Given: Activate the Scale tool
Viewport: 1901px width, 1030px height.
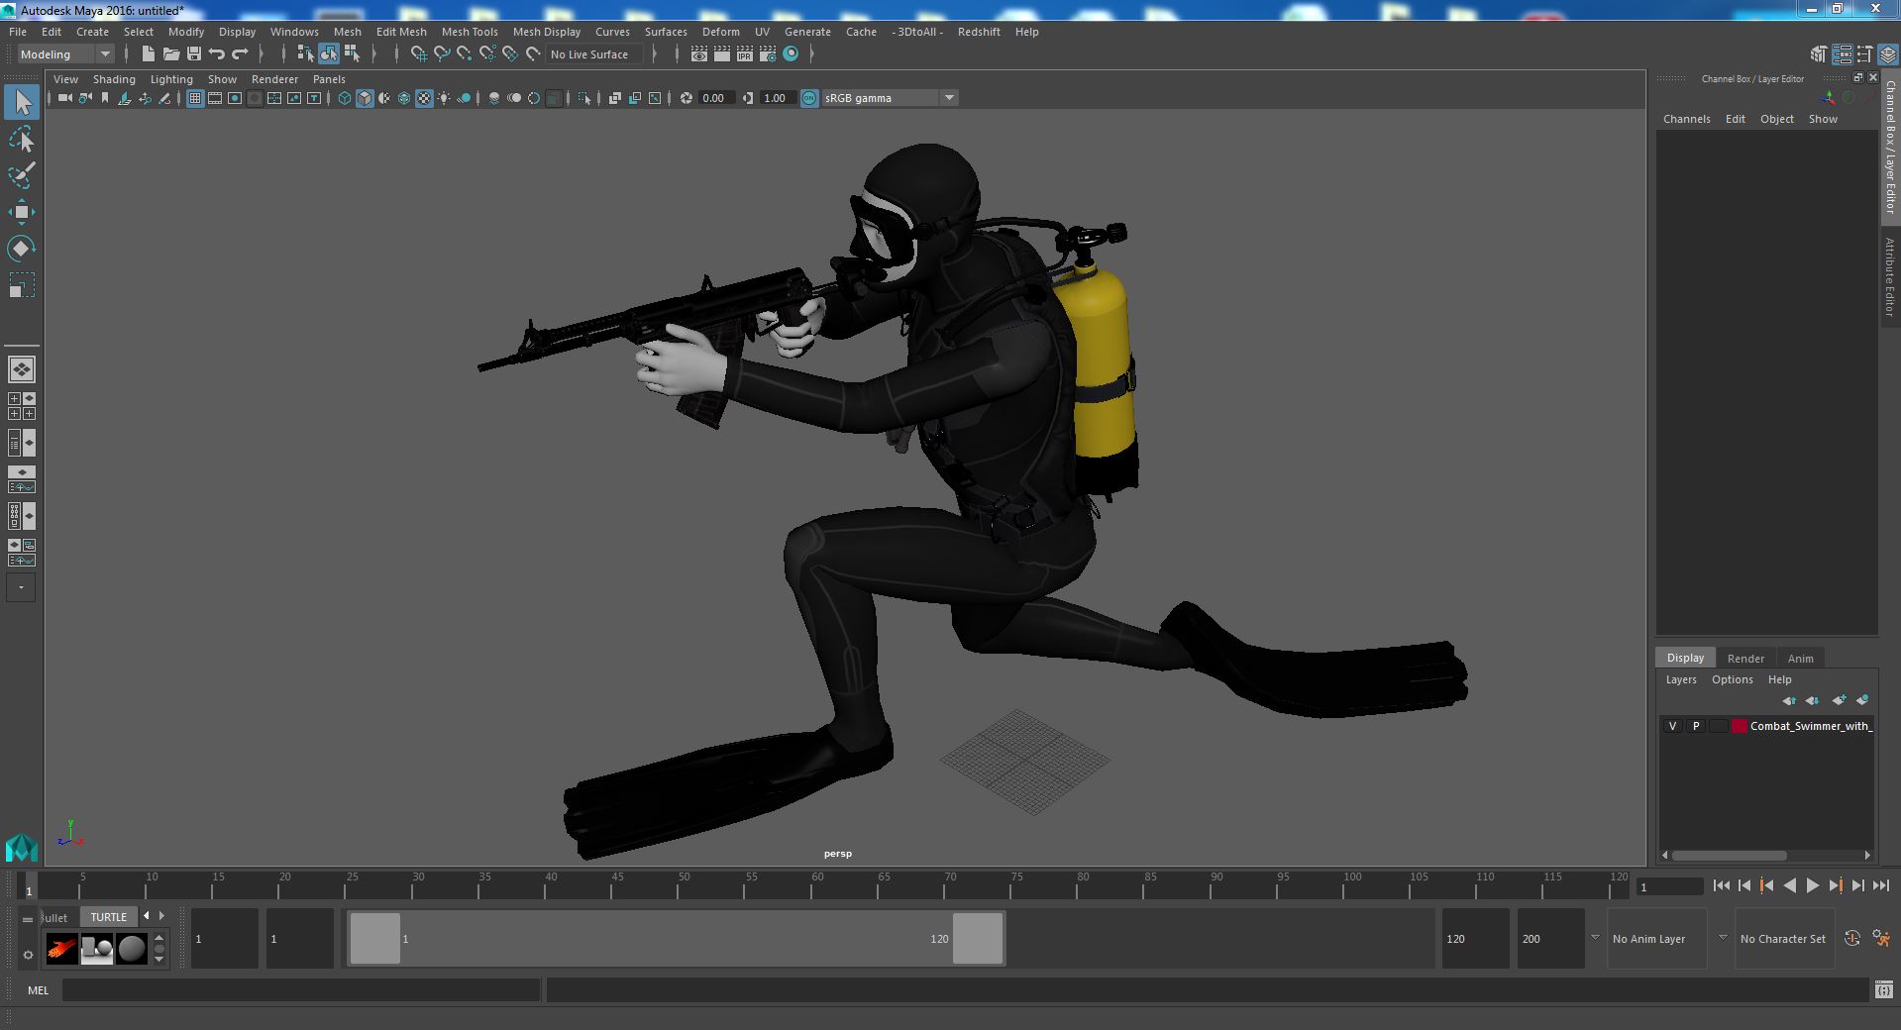Looking at the screenshot, I should (x=22, y=285).
